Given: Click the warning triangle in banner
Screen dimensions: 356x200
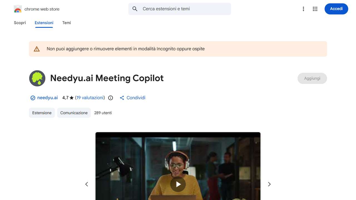Looking at the screenshot, I should click(x=37, y=49).
